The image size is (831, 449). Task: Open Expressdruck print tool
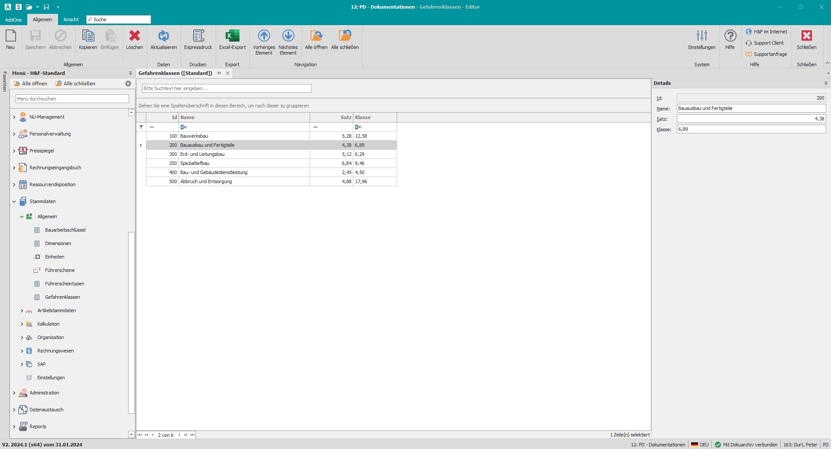198,36
